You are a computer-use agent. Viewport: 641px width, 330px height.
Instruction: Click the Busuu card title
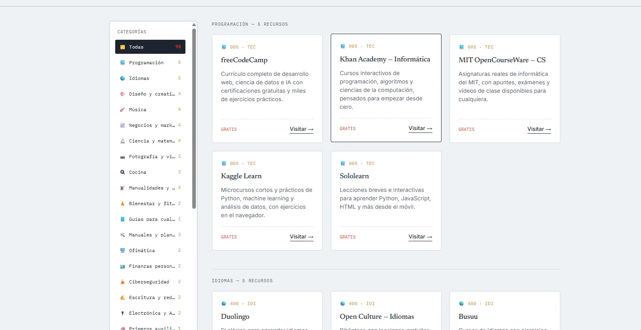(x=468, y=316)
